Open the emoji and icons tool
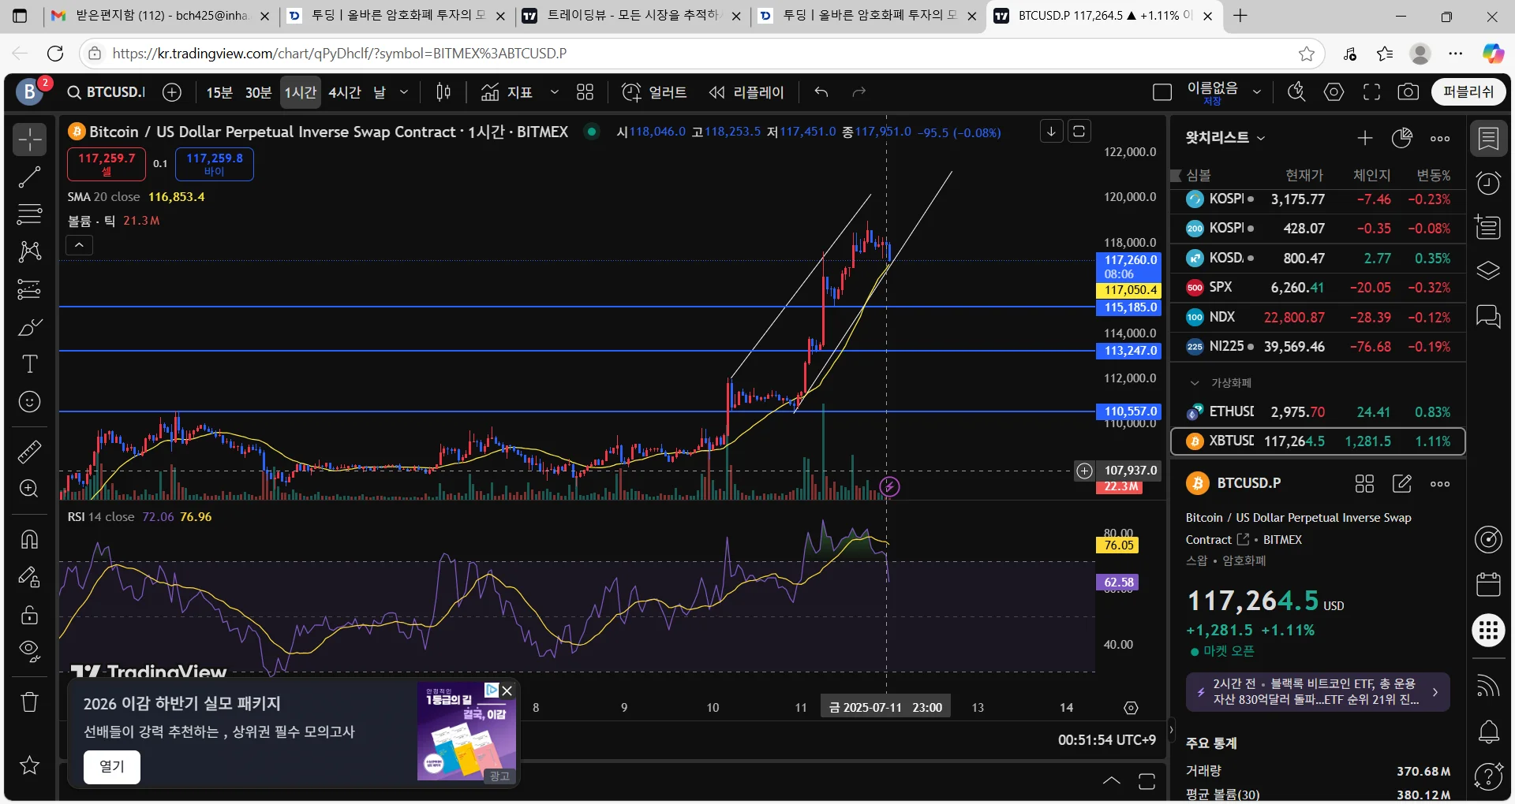This screenshot has height=804, width=1515. (x=30, y=402)
